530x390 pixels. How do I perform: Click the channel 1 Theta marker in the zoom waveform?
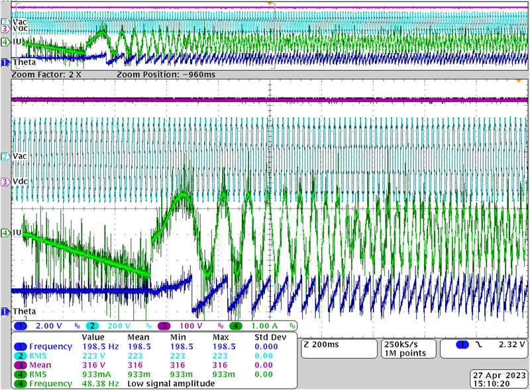click(x=5, y=311)
